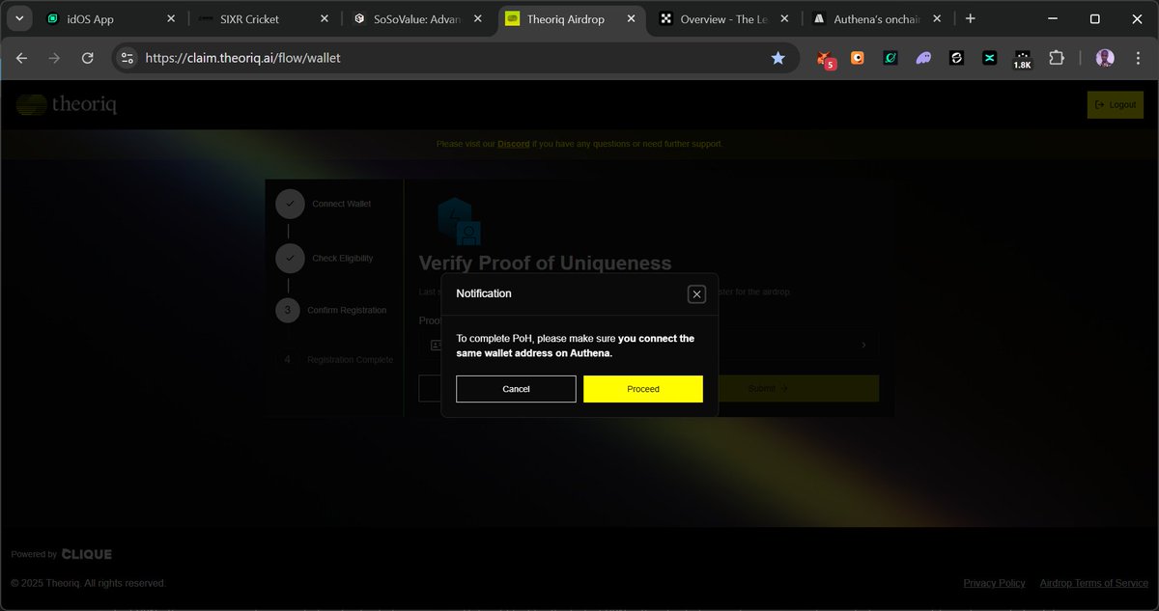Click the yellow Proceed button

coord(643,389)
